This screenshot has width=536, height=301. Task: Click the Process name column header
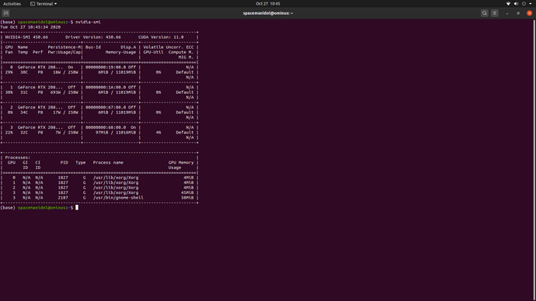coord(108,162)
